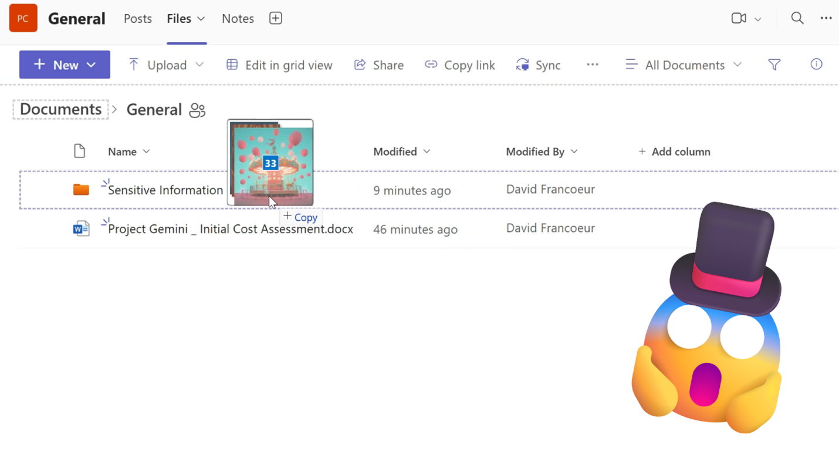Open the video meeting camera icon
Image resolution: width=839 pixels, height=475 pixels.
pos(739,18)
